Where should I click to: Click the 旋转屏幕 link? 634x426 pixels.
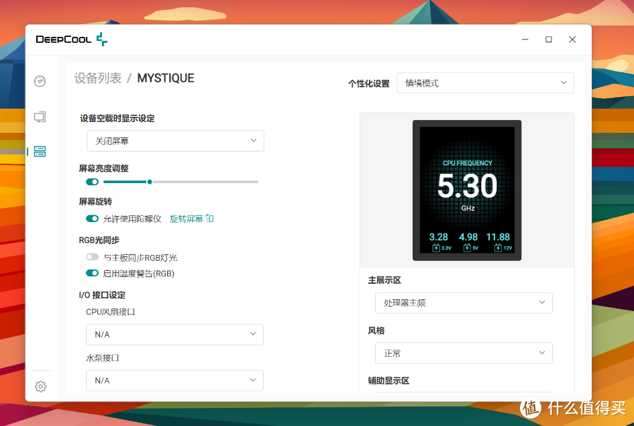coord(187,219)
